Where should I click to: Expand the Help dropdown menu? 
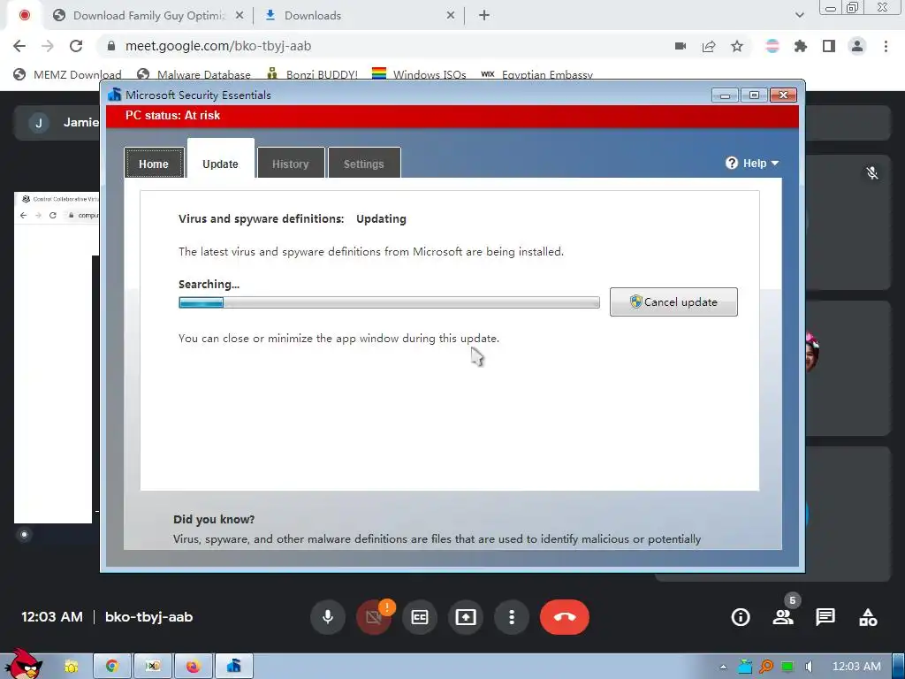click(x=752, y=164)
